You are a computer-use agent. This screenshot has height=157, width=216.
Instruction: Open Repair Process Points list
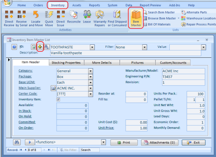(198, 25)
